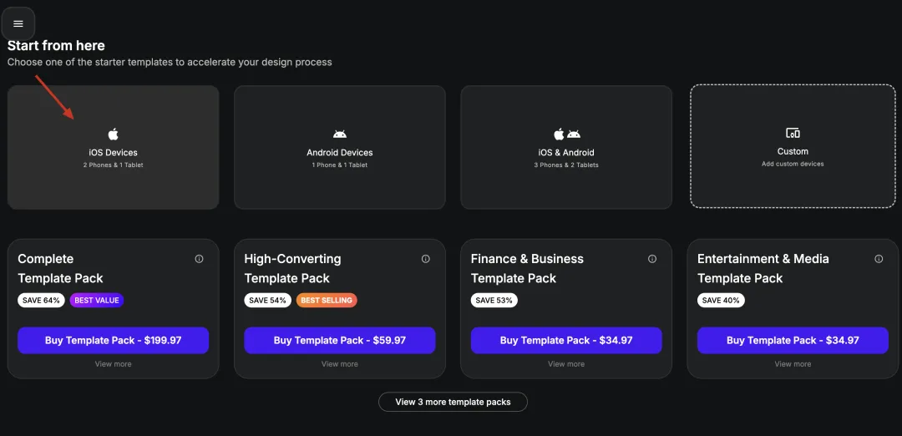View more under Finance & Business Pack

(x=566, y=364)
